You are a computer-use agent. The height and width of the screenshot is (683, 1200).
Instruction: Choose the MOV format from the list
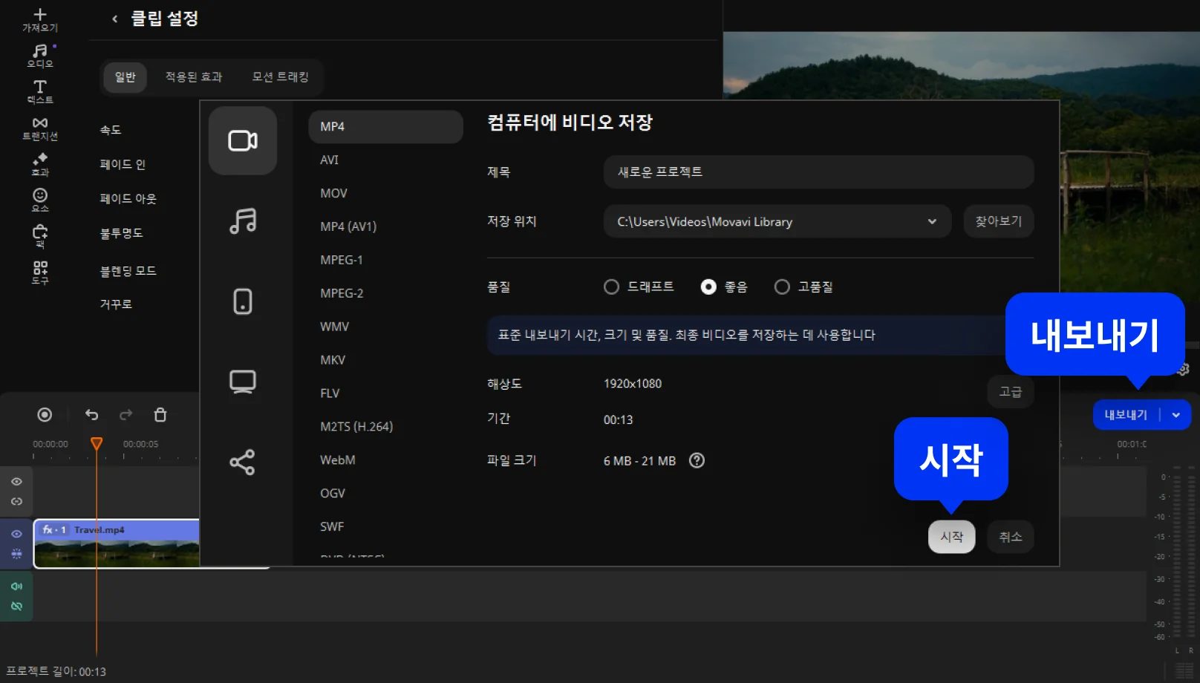point(333,193)
